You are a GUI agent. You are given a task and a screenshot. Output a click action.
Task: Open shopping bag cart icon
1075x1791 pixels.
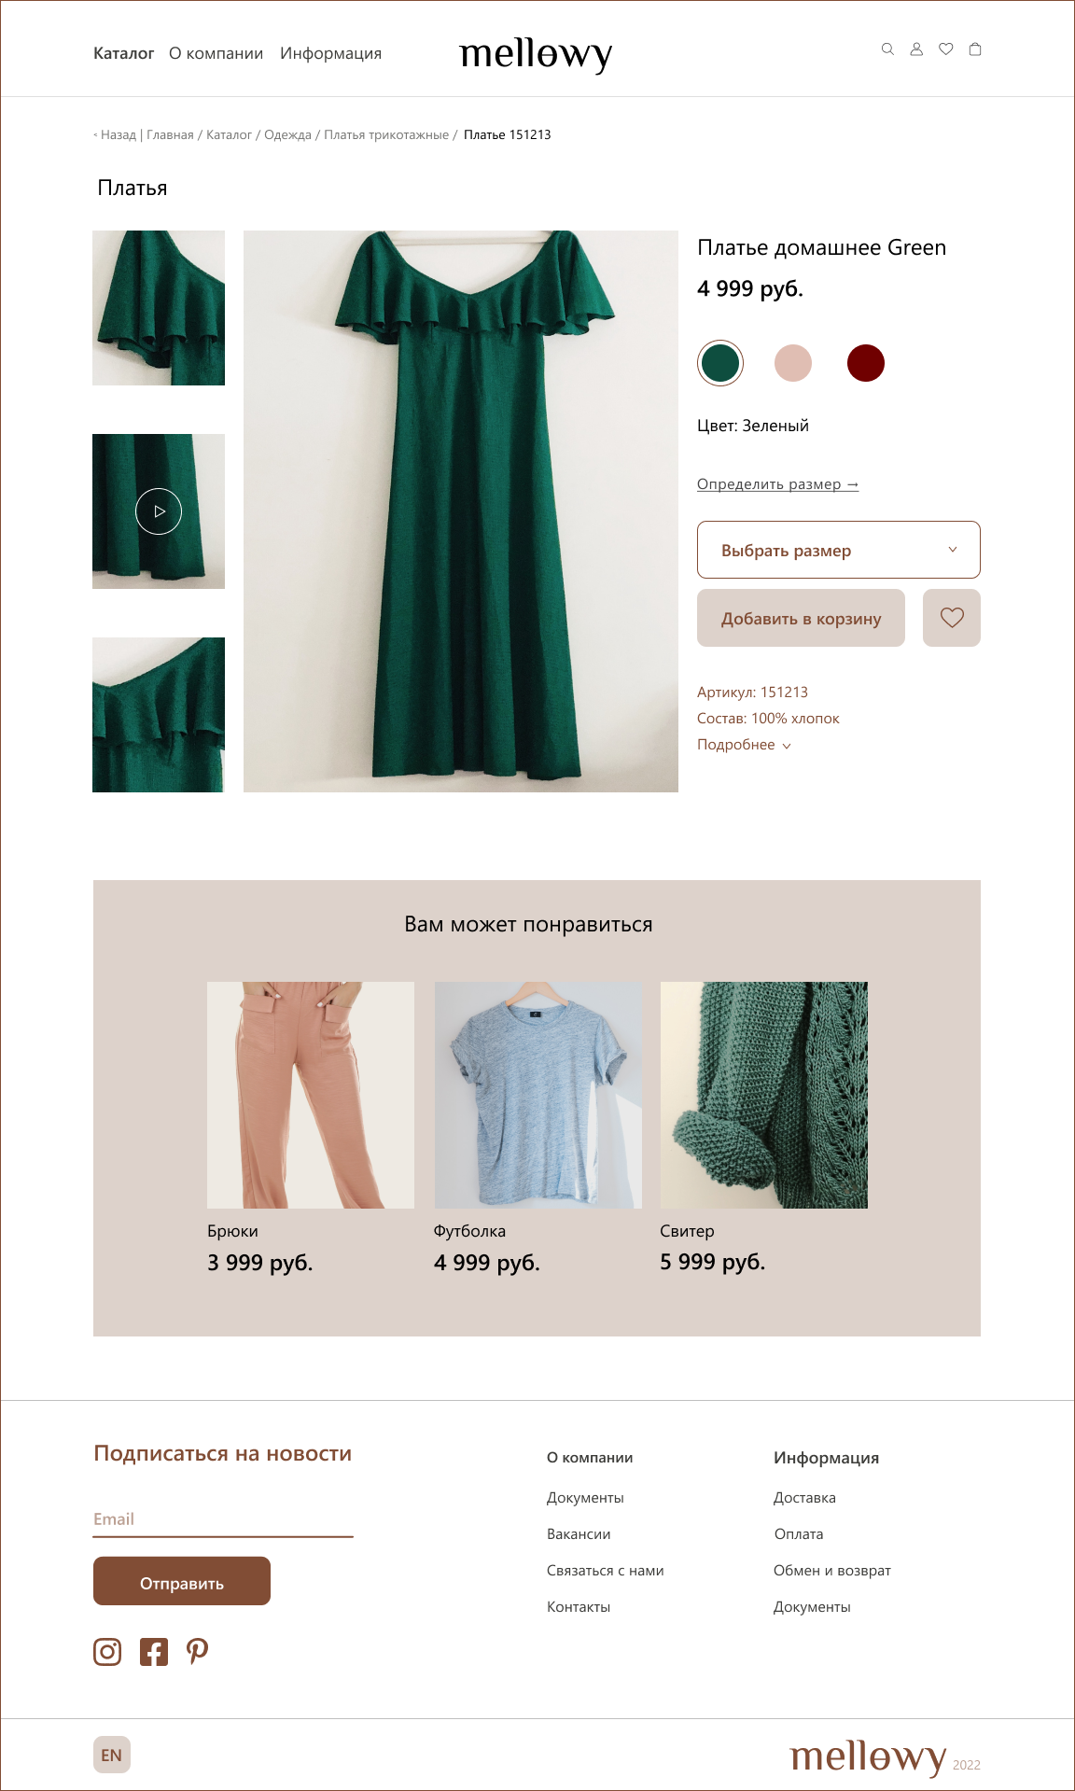pyautogui.click(x=975, y=49)
